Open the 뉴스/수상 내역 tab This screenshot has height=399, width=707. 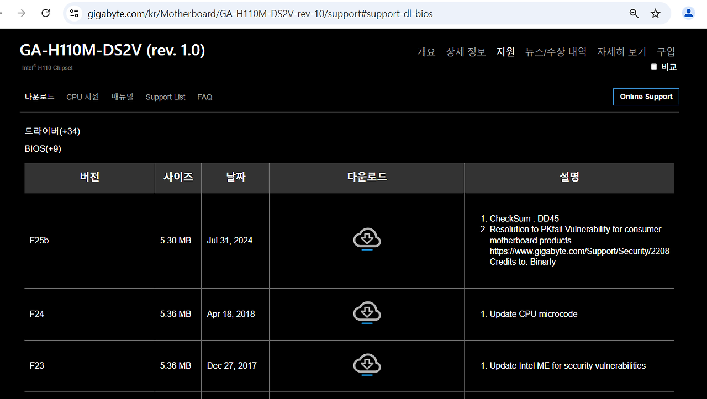click(x=556, y=52)
